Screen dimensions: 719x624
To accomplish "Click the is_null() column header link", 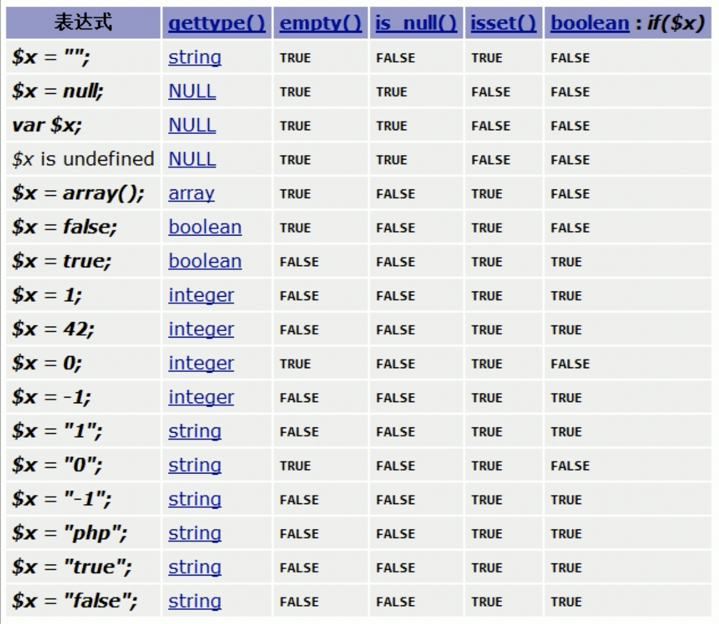I will (416, 24).
